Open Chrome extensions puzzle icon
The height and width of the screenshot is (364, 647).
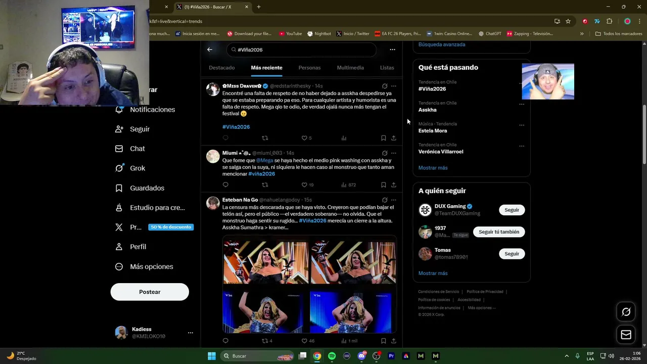tap(609, 21)
